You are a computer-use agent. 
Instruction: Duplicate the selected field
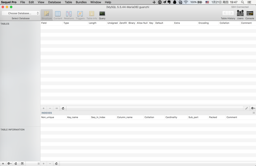[x=57, y=108]
